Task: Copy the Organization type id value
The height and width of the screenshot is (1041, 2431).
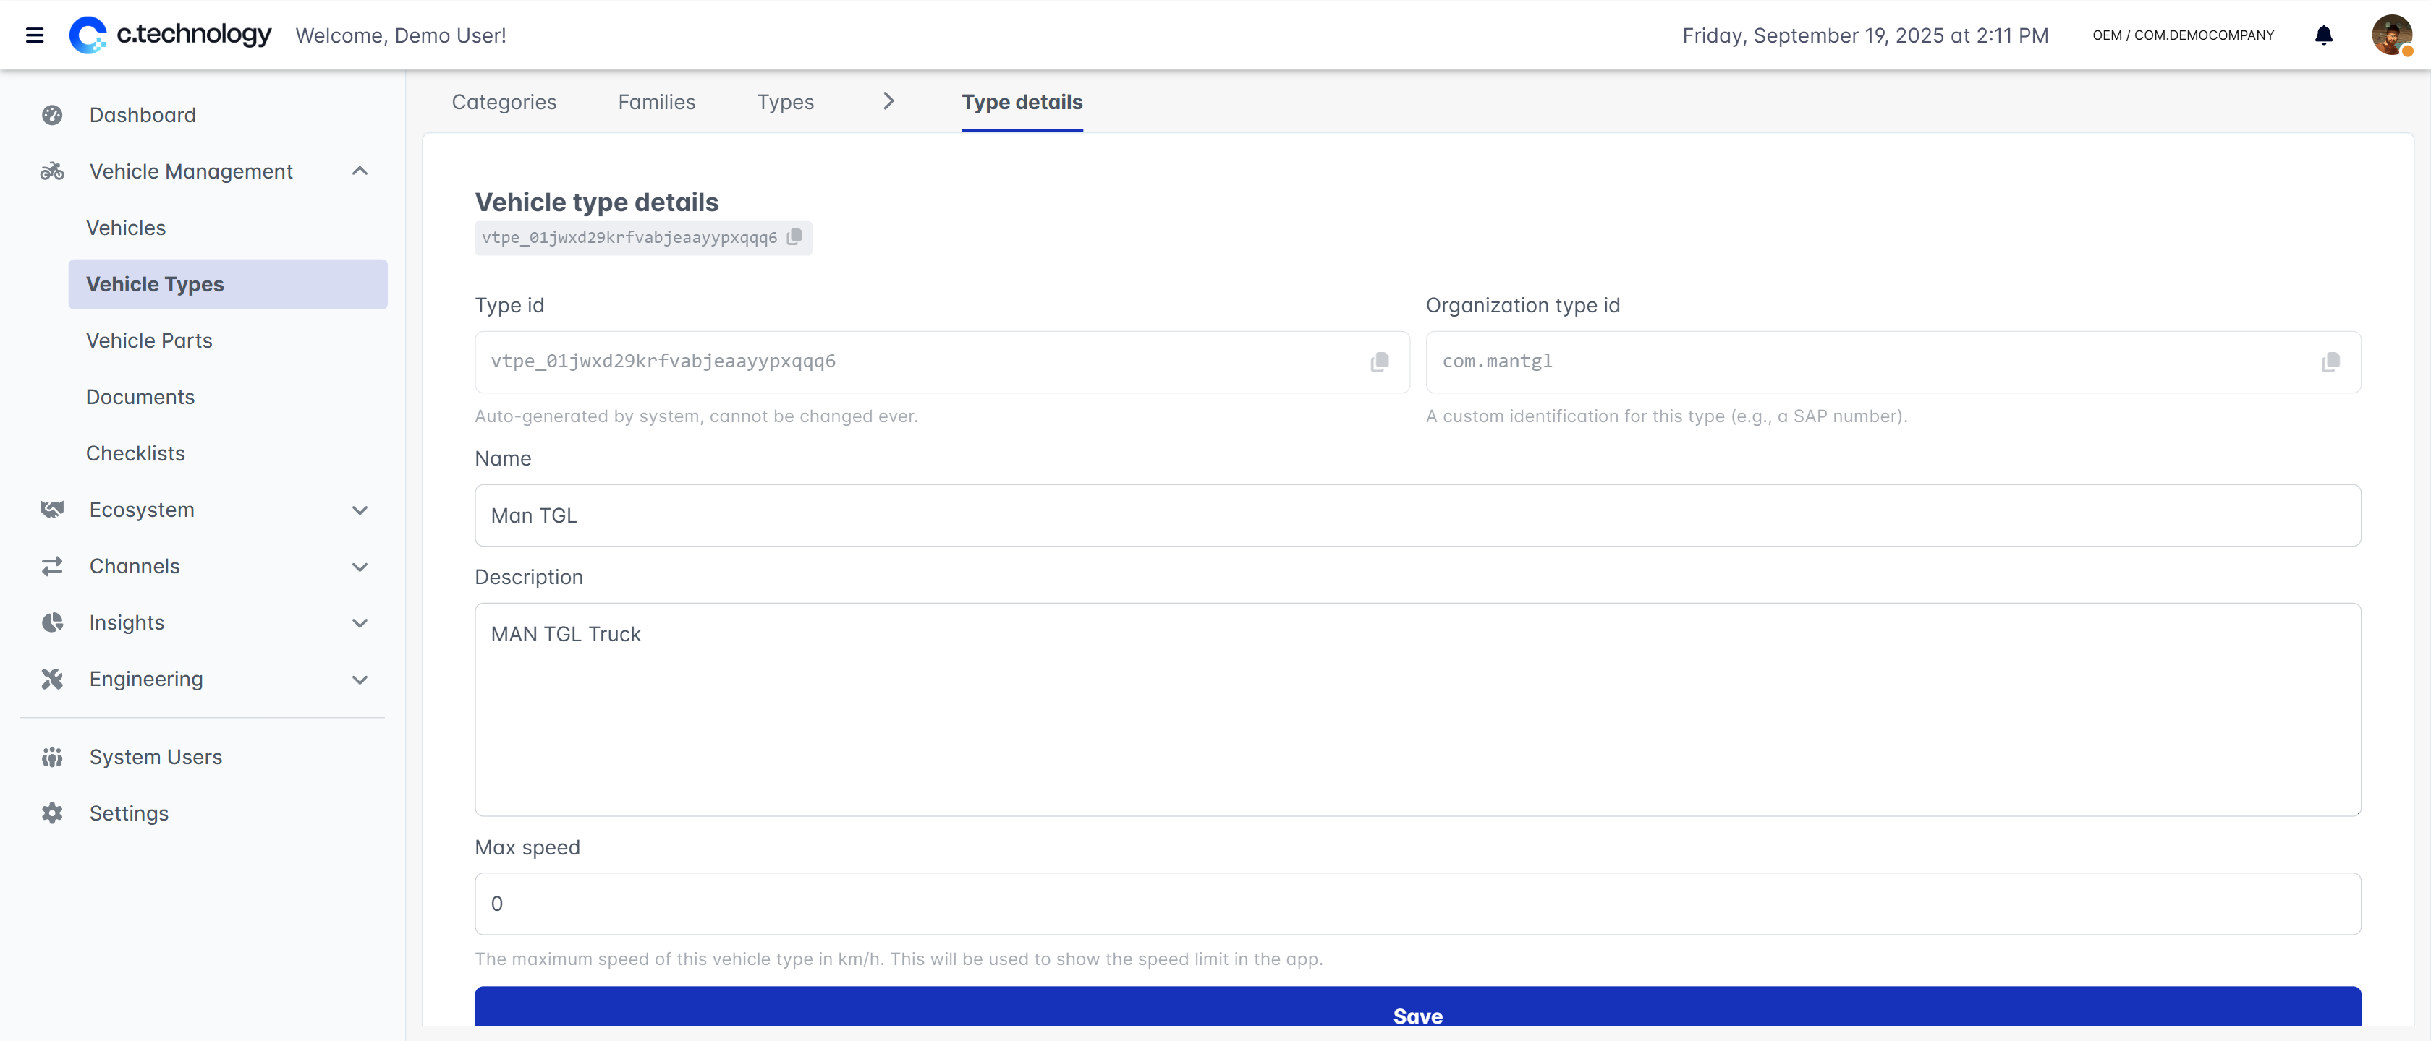Action: click(2330, 362)
